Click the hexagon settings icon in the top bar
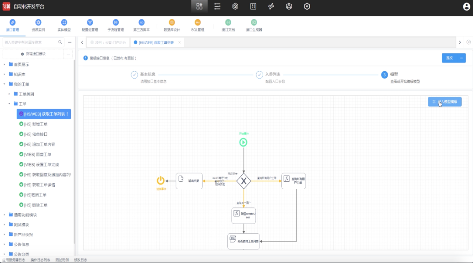Viewport: 473px width, 263px height. point(307,6)
